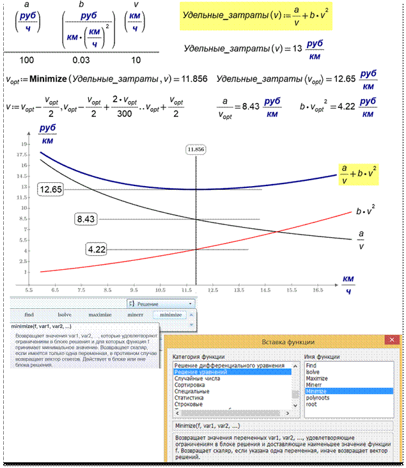Image resolution: width=406 pixels, height=468 pixels.
Task: Click category list scroll-down arrow
Action: (x=295, y=405)
